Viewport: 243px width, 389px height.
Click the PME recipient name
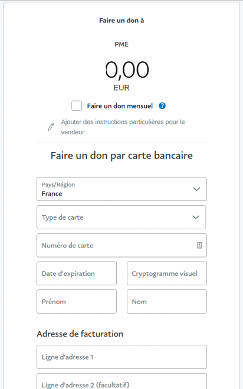point(121,44)
